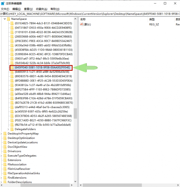Expand the DesktopIniPropertyMap node
The image size is (180, 187).
(1, 133)
